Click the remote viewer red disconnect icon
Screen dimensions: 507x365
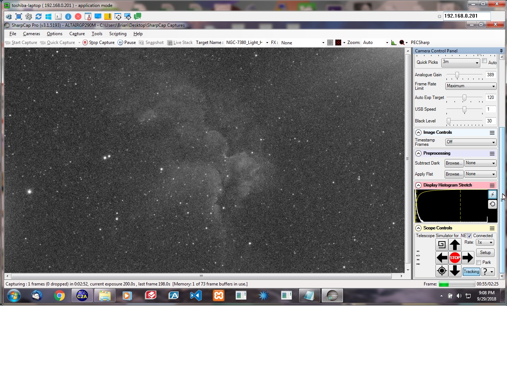(78, 16)
